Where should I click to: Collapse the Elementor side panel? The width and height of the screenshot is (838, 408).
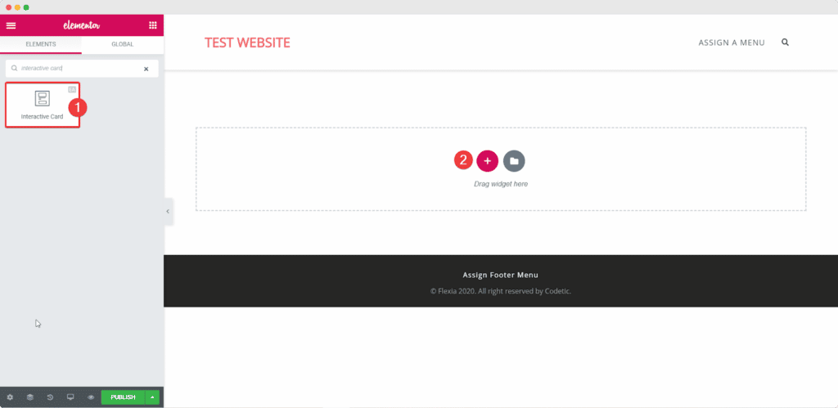click(x=168, y=211)
